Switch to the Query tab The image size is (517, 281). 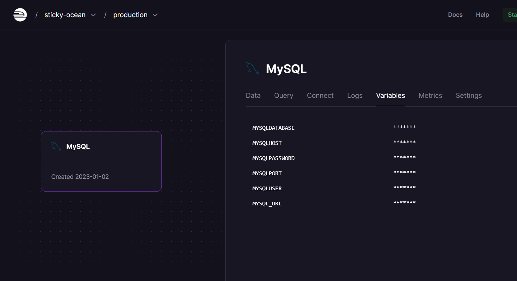click(x=284, y=95)
